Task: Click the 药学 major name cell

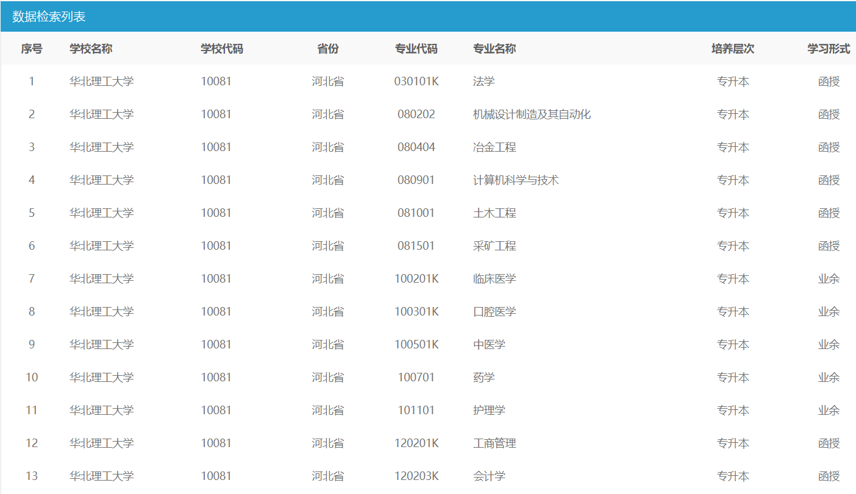Action: [484, 378]
